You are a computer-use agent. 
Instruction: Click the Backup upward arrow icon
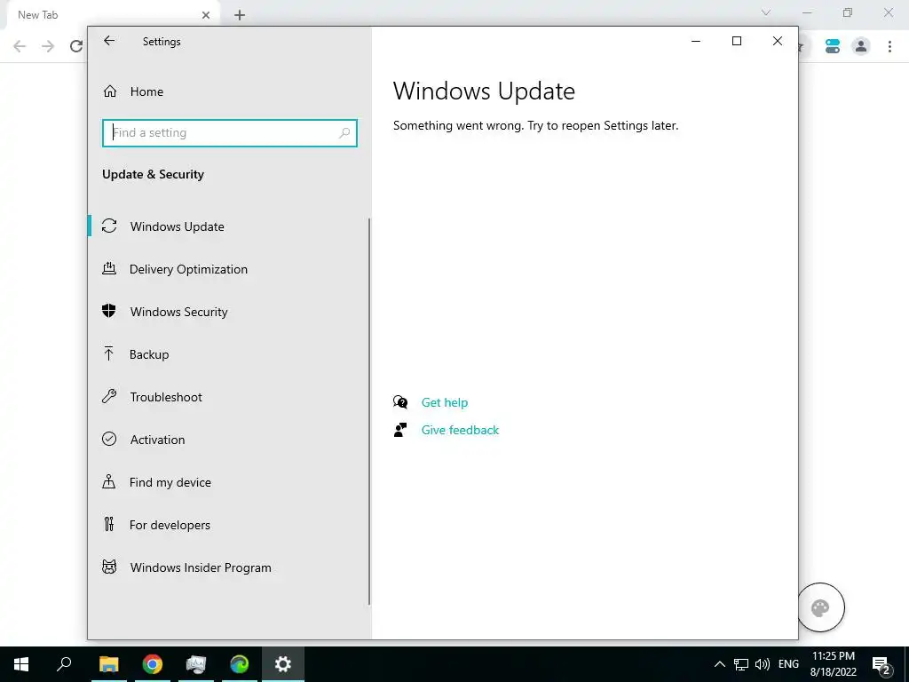(x=108, y=353)
